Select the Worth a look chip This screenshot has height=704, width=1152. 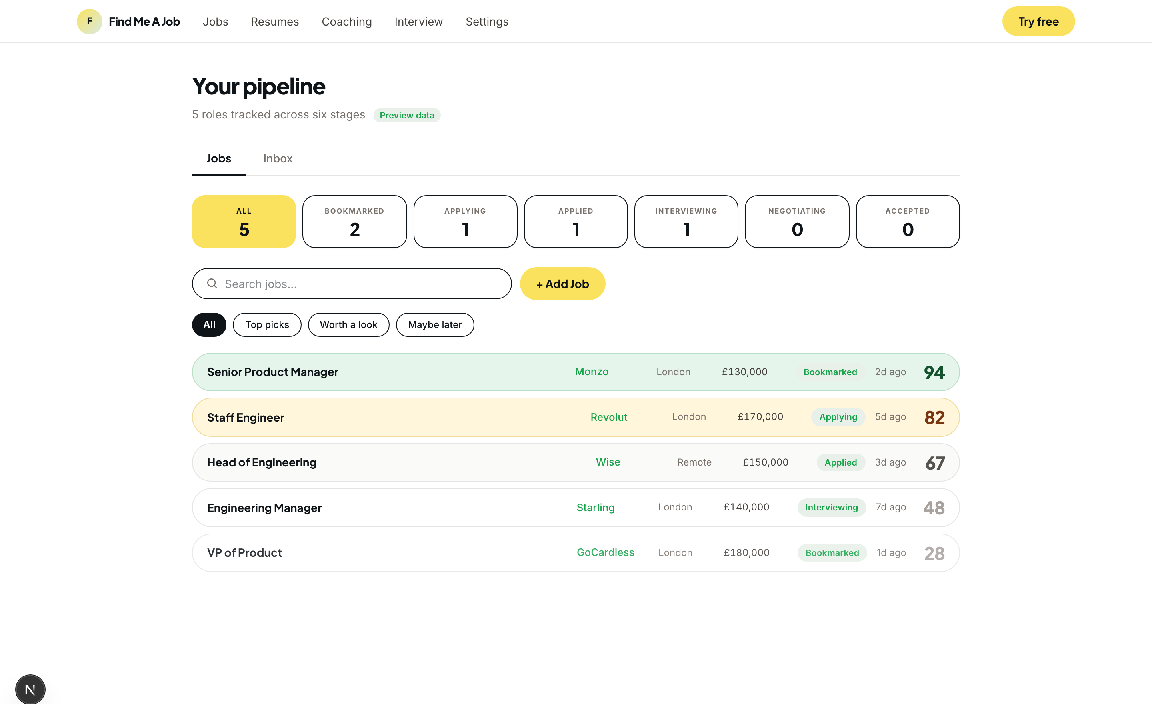(348, 325)
